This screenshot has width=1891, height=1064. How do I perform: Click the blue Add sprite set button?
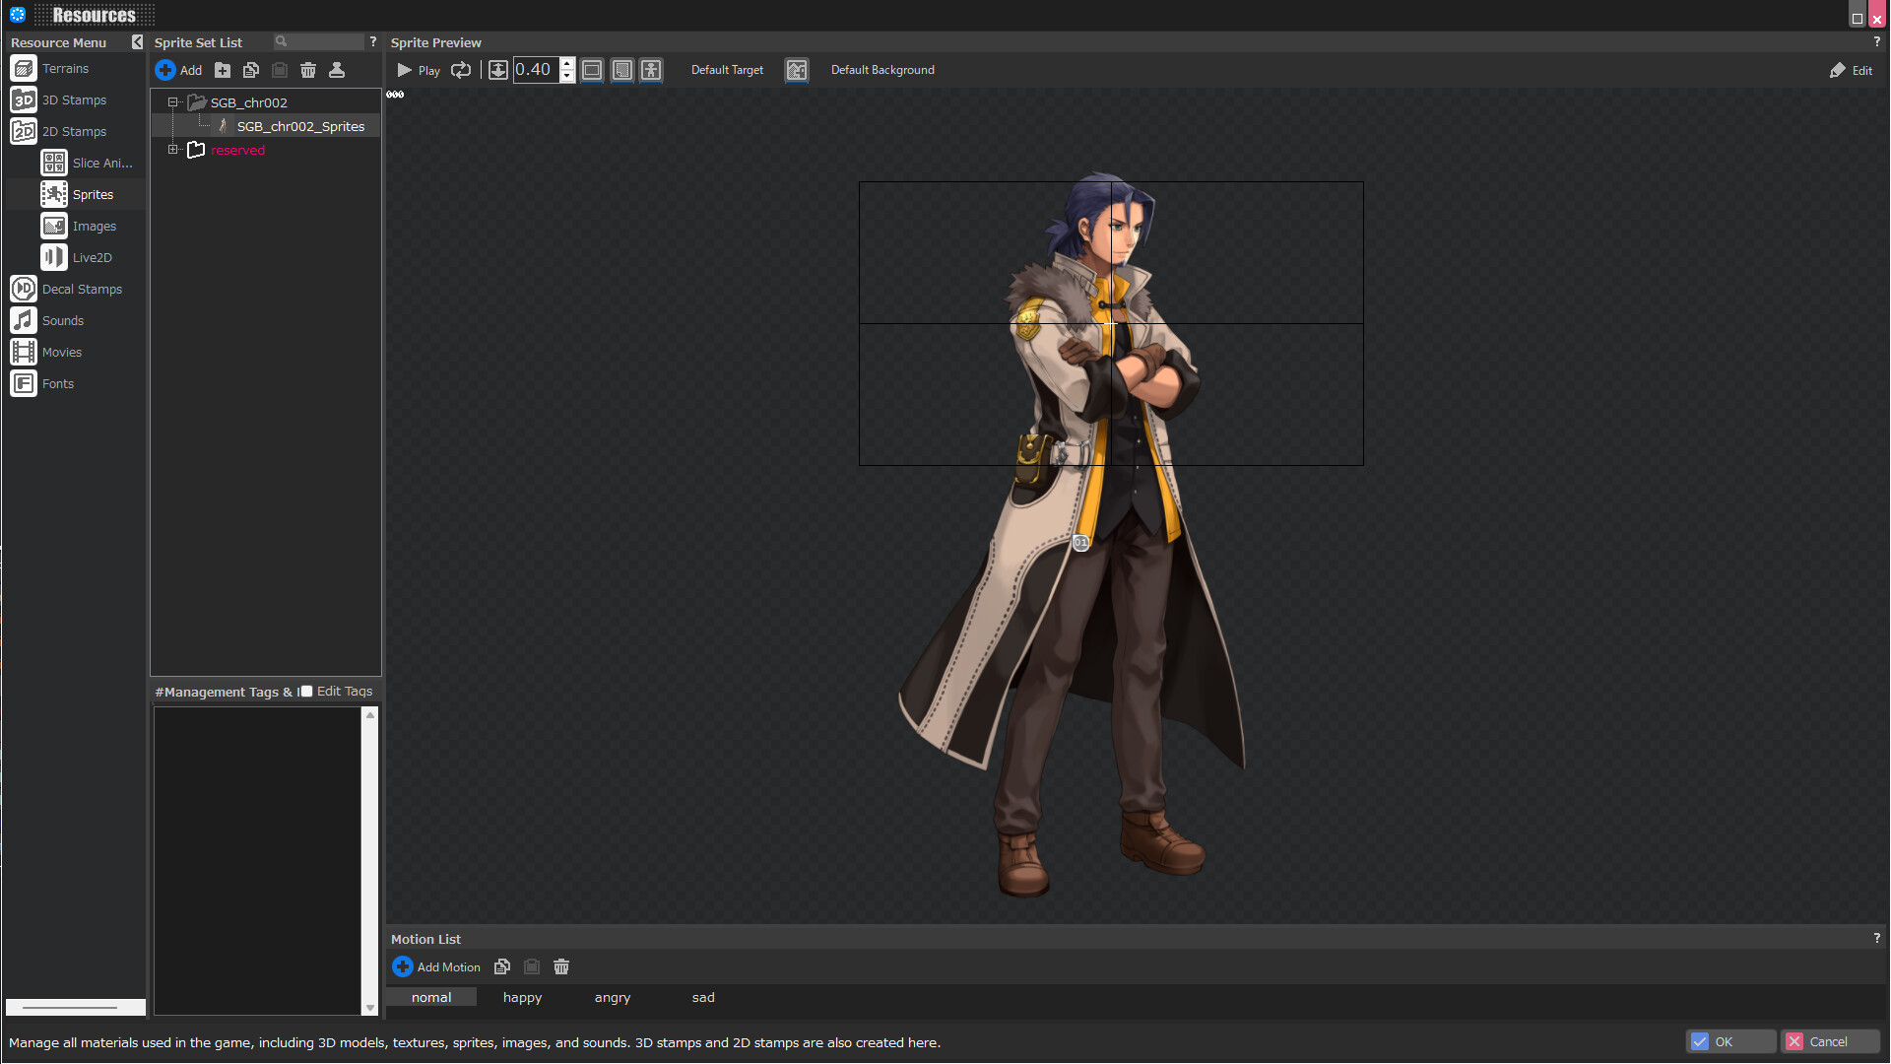178,70
